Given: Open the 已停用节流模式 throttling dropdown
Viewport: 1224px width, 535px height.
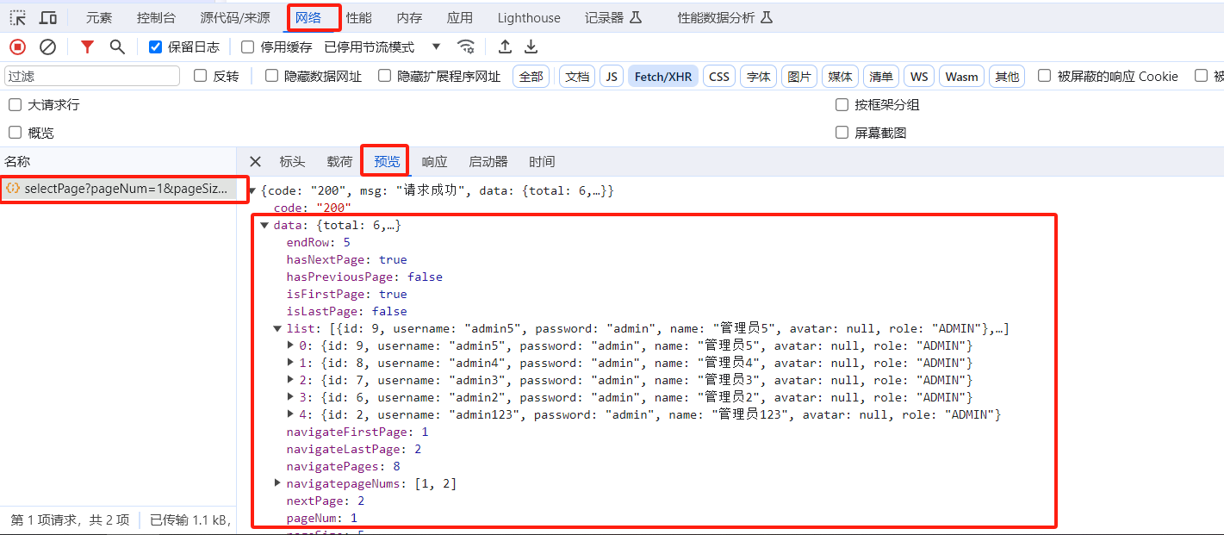Looking at the screenshot, I should [382, 47].
